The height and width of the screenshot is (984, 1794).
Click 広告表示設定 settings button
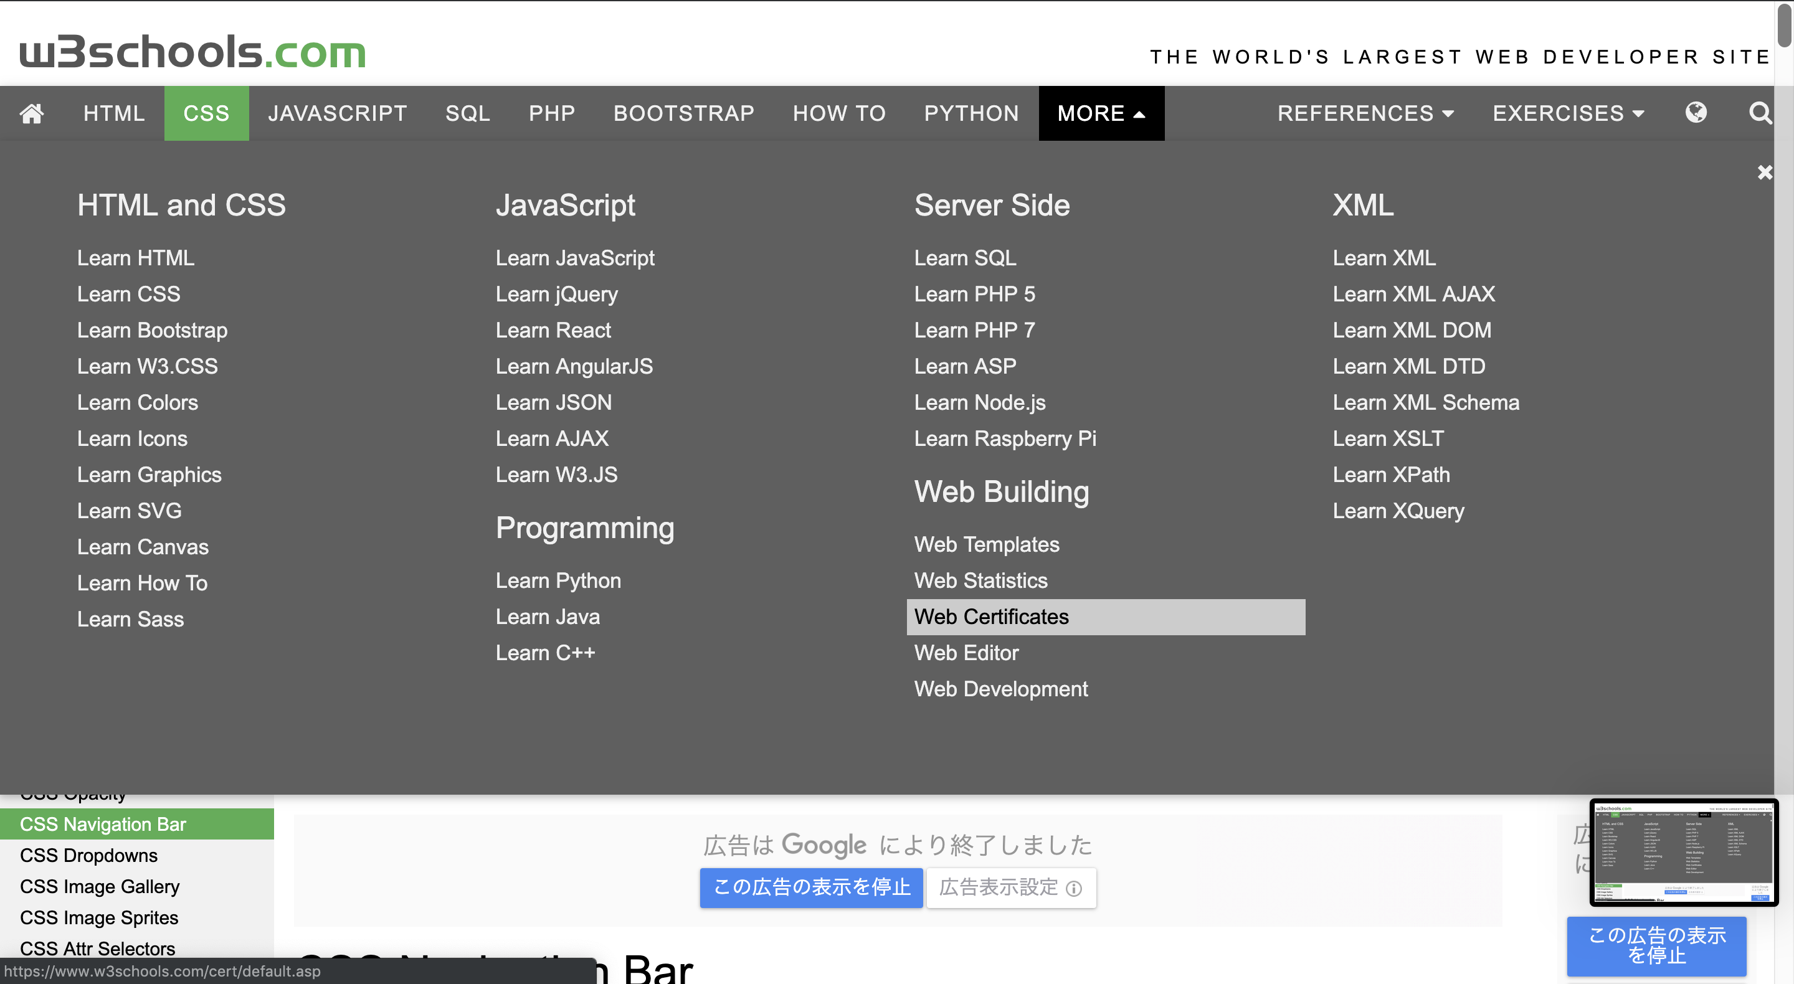coord(1013,886)
